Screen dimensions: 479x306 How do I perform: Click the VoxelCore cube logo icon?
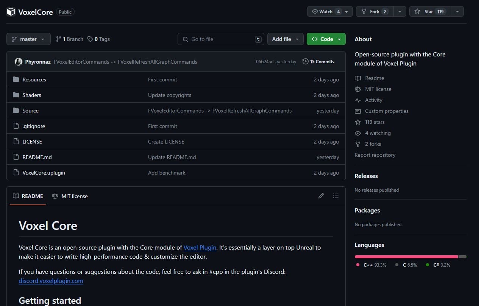[x=11, y=12]
